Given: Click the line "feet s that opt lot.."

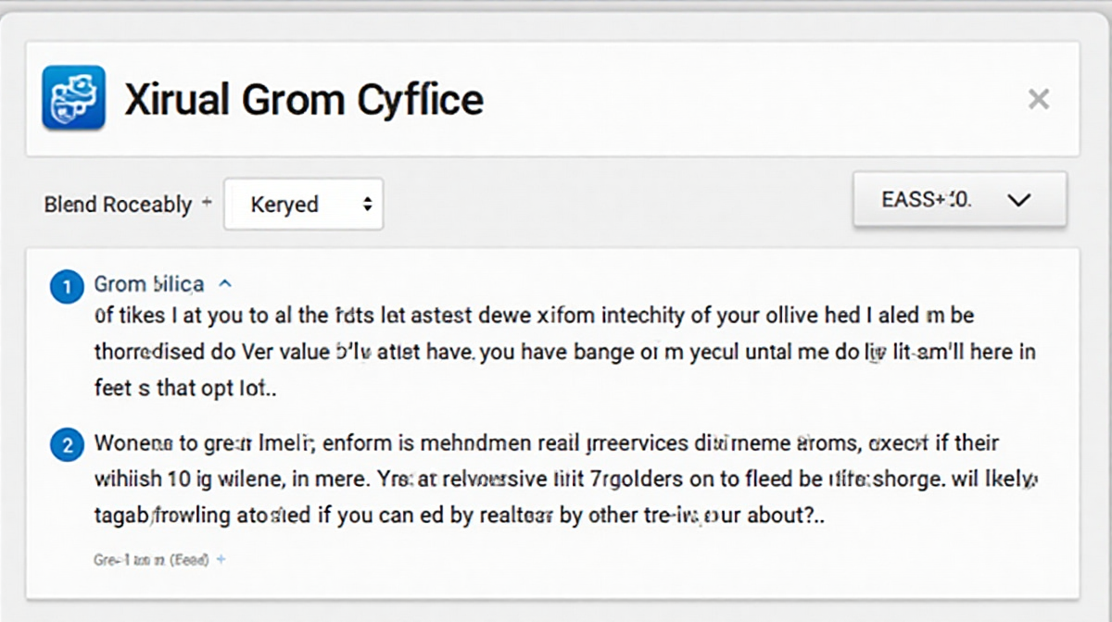Looking at the screenshot, I should click(186, 389).
